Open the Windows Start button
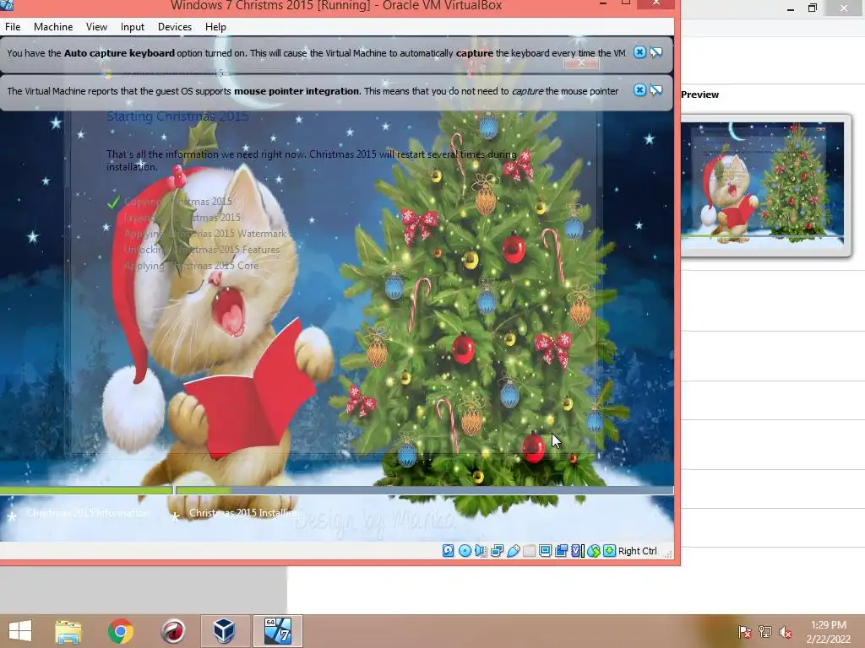This screenshot has height=648, width=865. pos(20,631)
